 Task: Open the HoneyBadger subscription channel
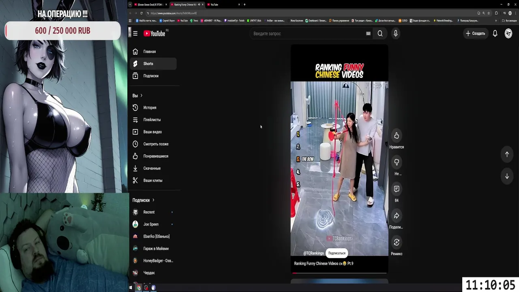(x=153, y=261)
